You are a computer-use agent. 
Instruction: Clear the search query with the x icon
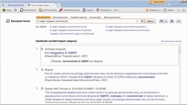137,21
